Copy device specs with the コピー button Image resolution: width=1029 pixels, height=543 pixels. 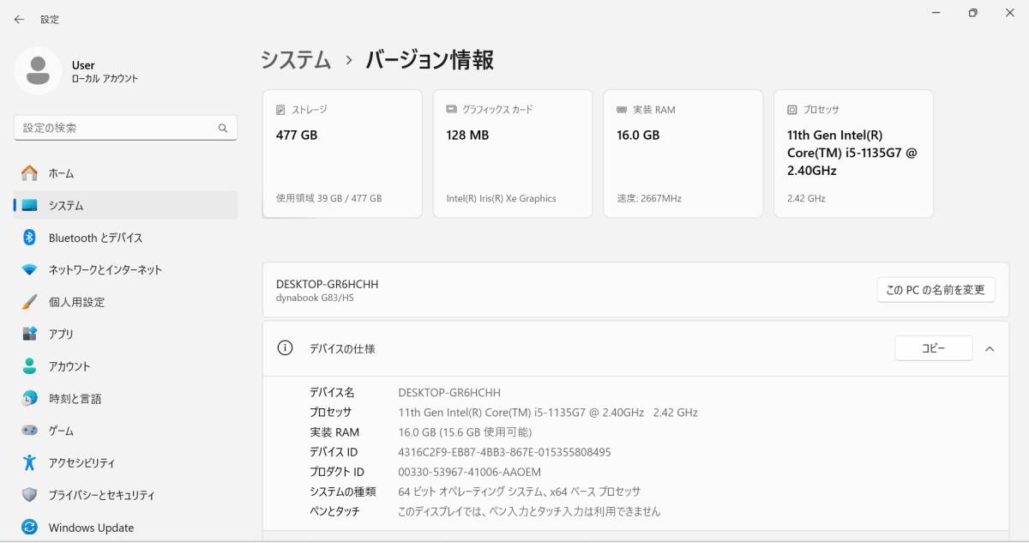(x=934, y=348)
